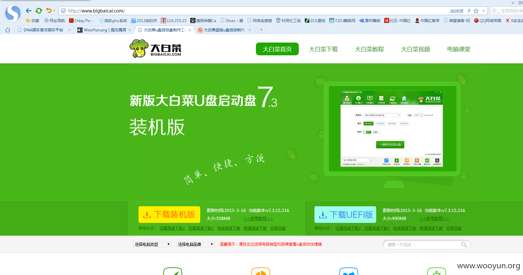Expand 选择电脑品牌 dropdown

click(195, 244)
